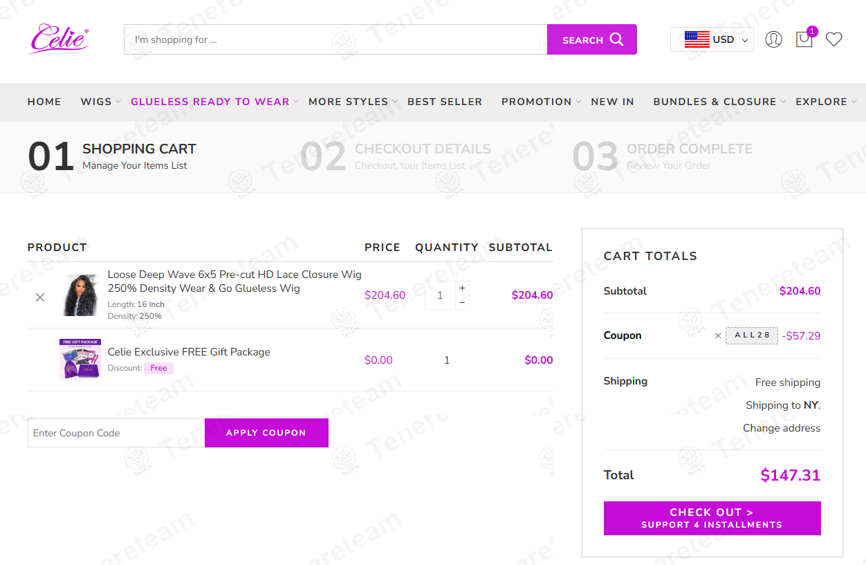Open the WIGS menu
This screenshot has height=565, width=866.
(96, 102)
